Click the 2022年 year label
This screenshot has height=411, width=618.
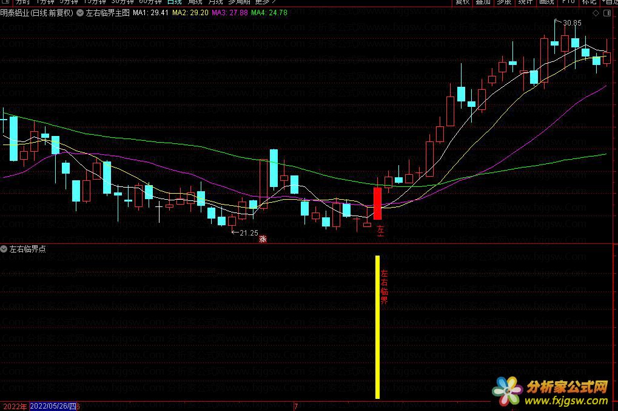[15, 406]
